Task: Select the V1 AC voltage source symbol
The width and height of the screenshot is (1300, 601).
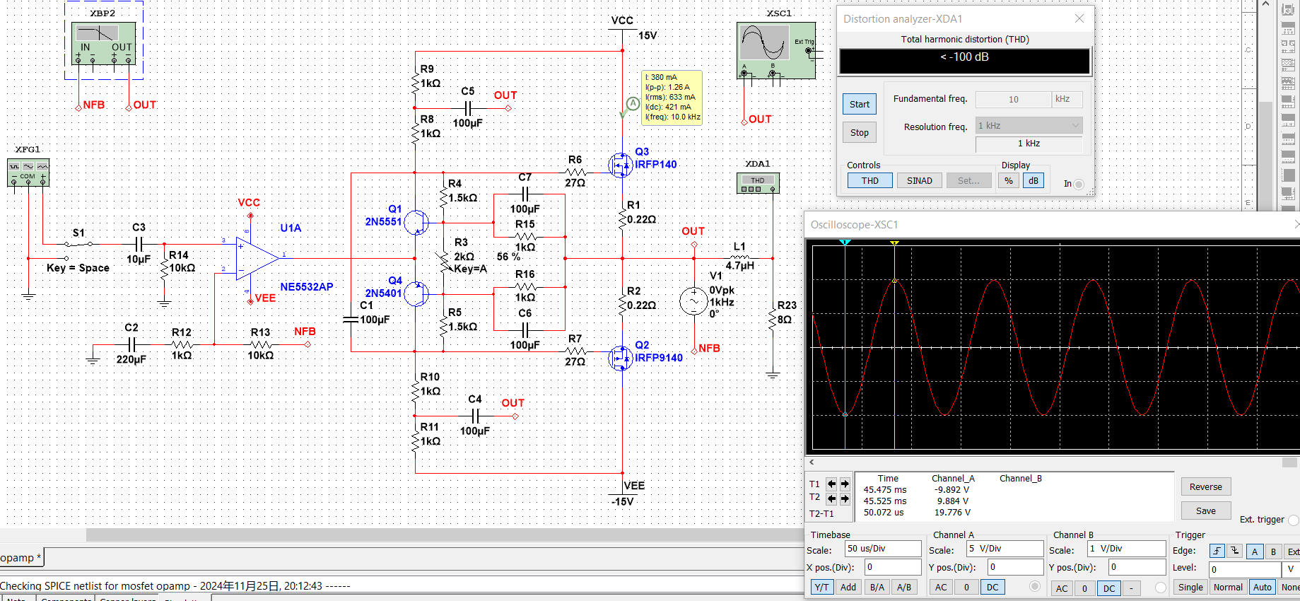Action: 693,301
